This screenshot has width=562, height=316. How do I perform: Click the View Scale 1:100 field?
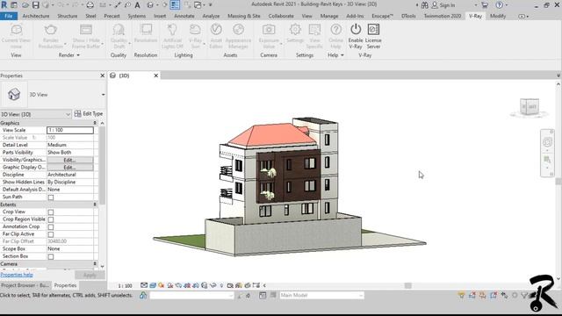(70, 130)
